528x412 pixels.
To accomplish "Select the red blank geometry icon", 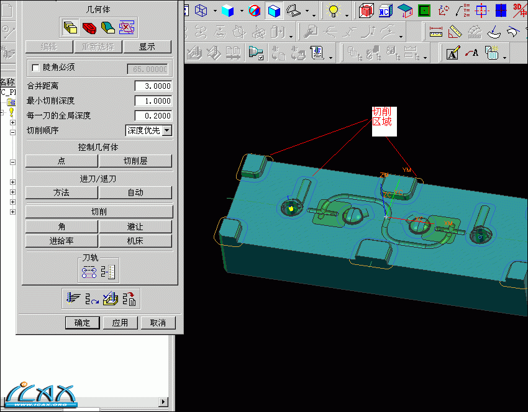I will pos(89,27).
